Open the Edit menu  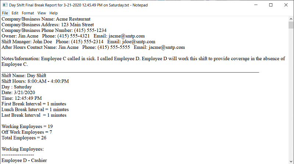15,13
